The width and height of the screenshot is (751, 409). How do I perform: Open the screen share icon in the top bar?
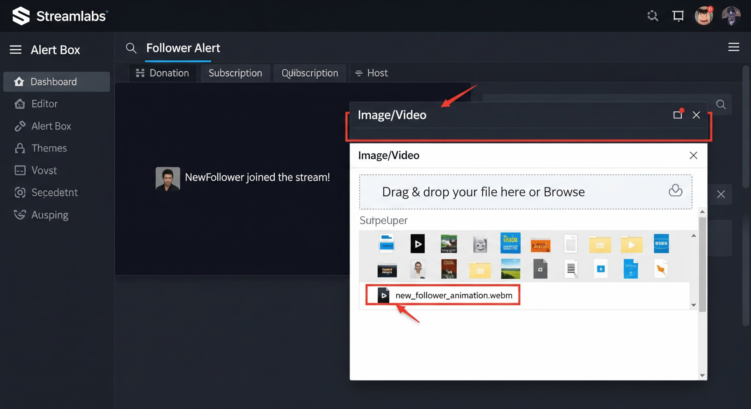point(678,16)
